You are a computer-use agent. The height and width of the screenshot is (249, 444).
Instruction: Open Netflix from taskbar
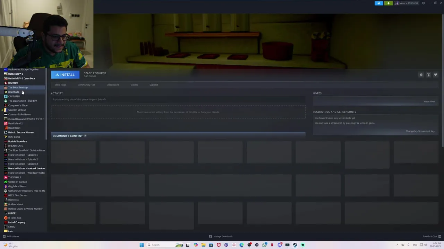pos(272,245)
